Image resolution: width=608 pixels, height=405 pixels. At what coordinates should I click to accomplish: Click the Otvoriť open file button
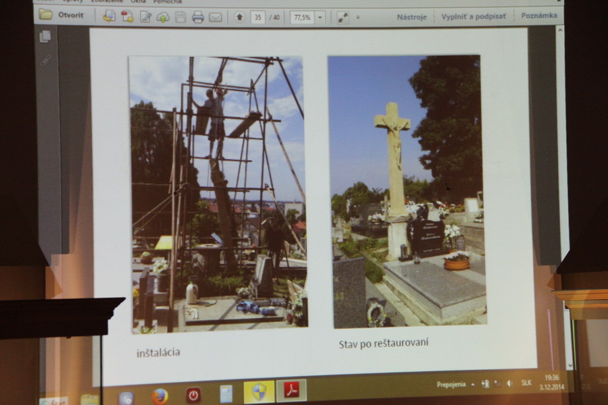[61, 15]
